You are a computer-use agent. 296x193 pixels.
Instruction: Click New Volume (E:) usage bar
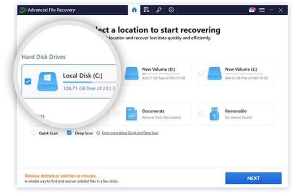[244, 74]
